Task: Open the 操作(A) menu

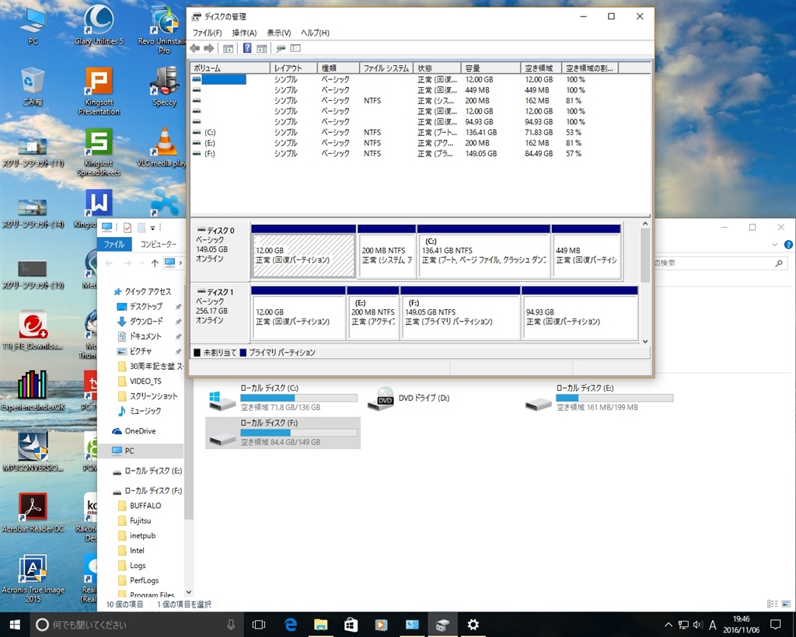Action: (244, 33)
